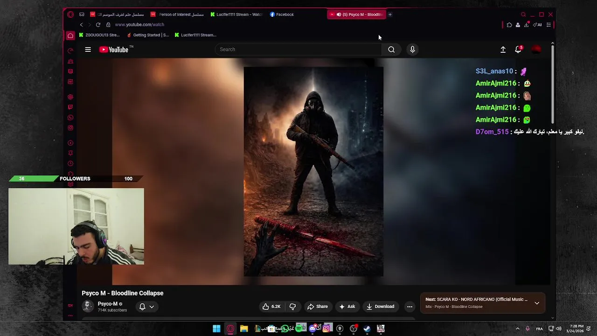Open Opera sidebar Instagram icon
The height and width of the screenshot is (336, 597).
(x=70, y=128)
